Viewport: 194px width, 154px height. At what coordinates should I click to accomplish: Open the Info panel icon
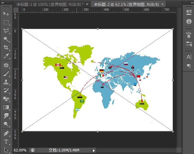click(189, 21)
